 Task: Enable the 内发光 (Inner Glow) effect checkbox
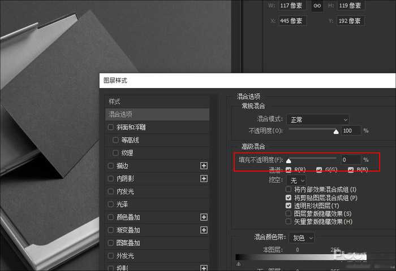[x=111, y=191]
